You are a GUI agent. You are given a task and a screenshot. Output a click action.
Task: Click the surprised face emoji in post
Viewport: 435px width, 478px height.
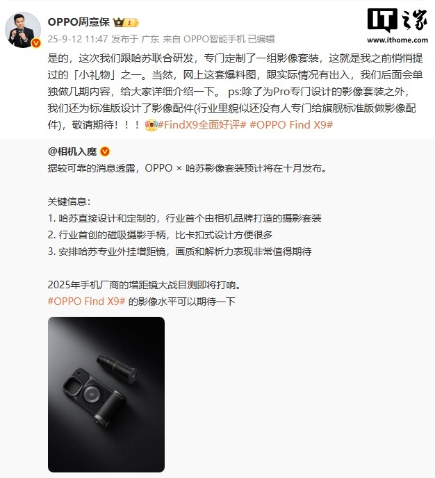pyautogui.click(x=151, y=124)
